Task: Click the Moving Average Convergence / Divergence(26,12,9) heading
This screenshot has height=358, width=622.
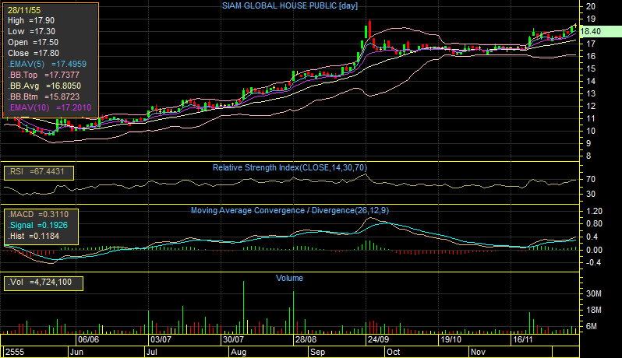Action: point(290,211)
